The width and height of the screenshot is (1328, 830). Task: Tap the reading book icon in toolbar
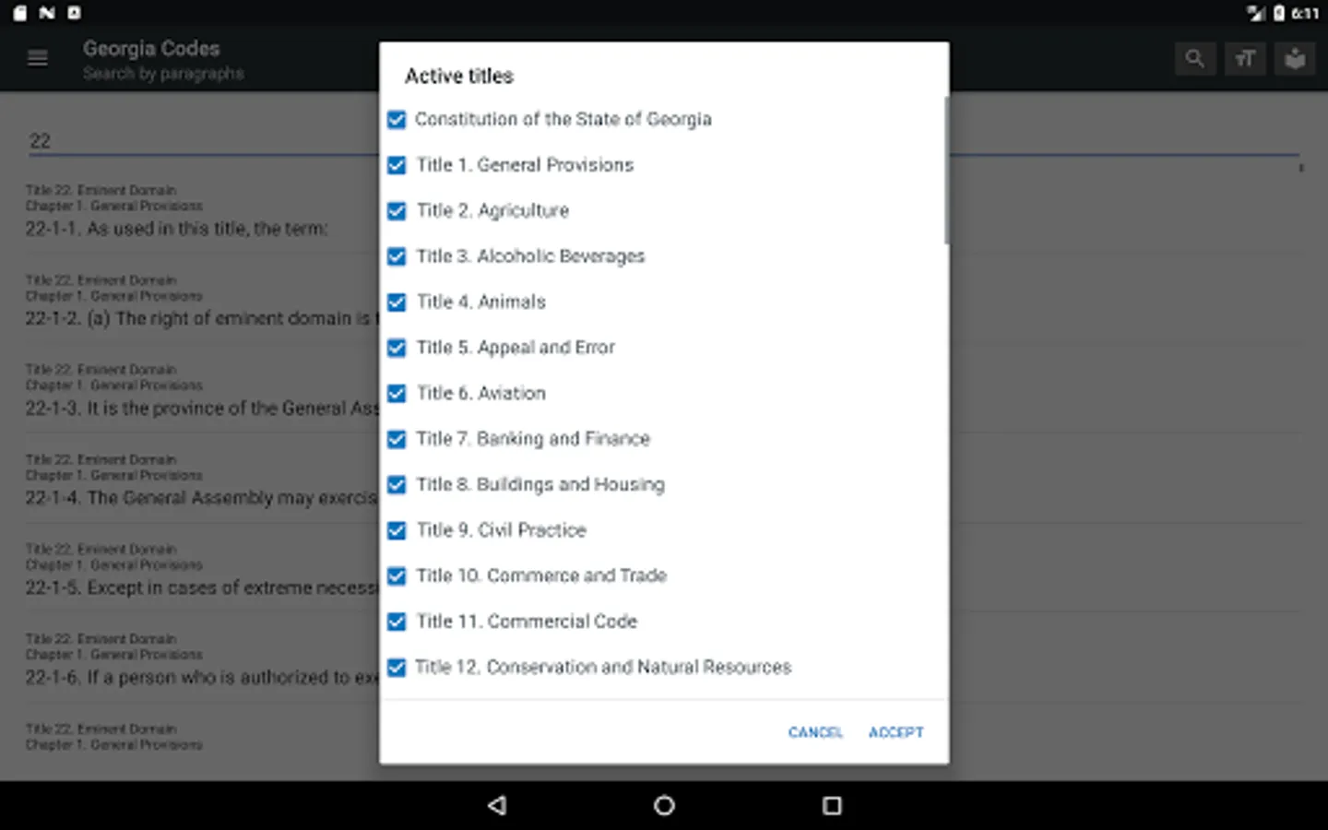1295,59
